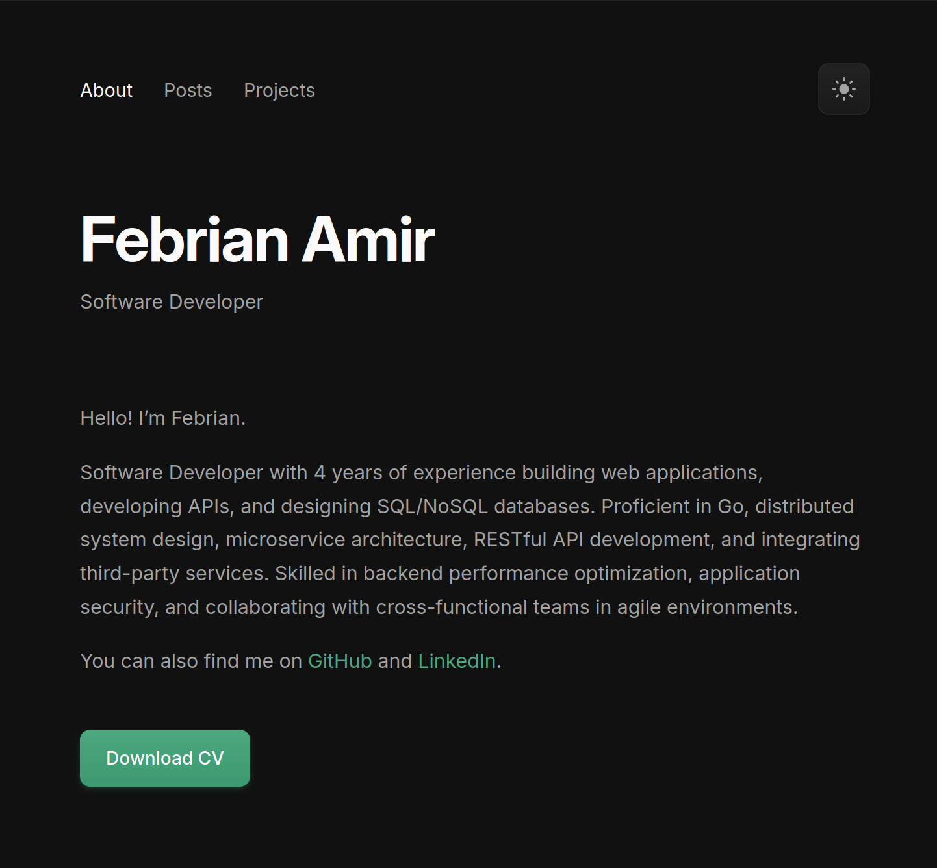Go to the Posts page
Screen dimensions: 937x868
coord(188,90)
